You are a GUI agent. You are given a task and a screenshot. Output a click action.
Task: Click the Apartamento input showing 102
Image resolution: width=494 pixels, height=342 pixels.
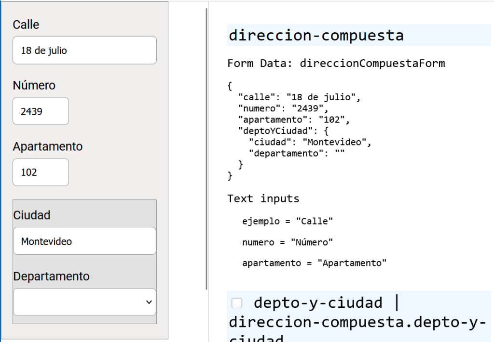point(41,172)
